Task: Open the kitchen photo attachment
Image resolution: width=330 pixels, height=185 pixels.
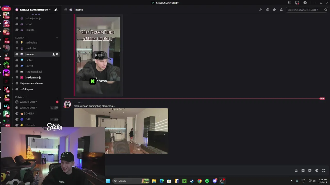Action: pos(121,131)
